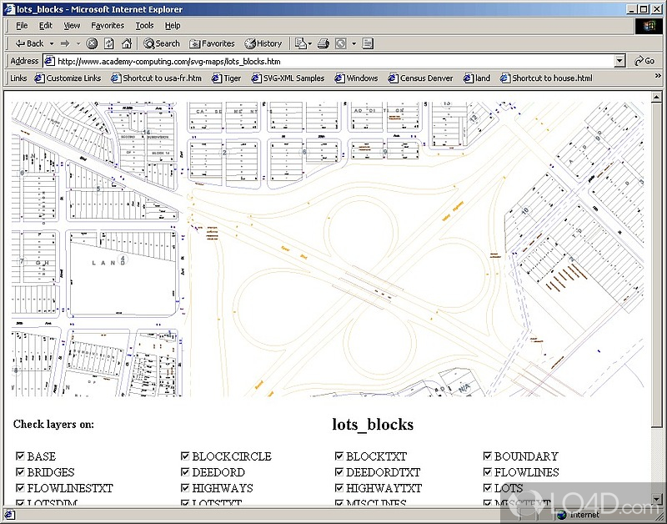This screenshot has height=524, width=667.
Task: Click the Stop loading icon
Action: 92,43
